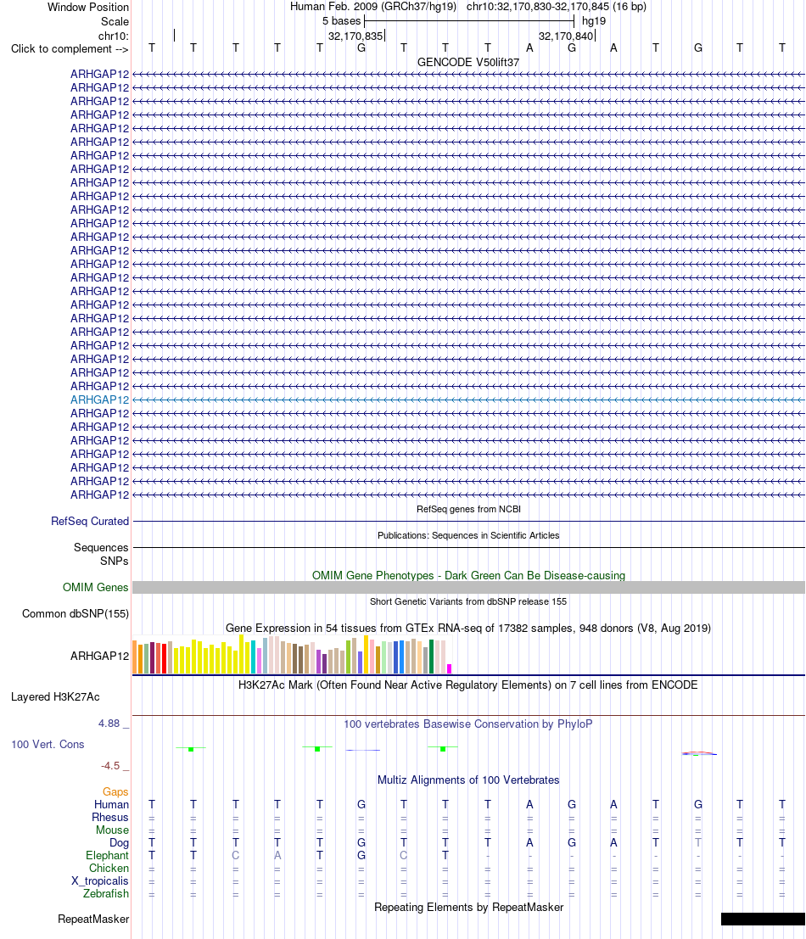This screenshot has width=806, height=939.
Task: Click 'Publications: Sequences in Scientific Articles' title
Action: 468,535
